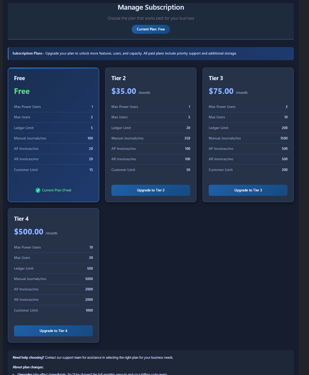Click the Free card title
Image resolution: width=309 pixels, height=375 pixels.
pos(19,78)
